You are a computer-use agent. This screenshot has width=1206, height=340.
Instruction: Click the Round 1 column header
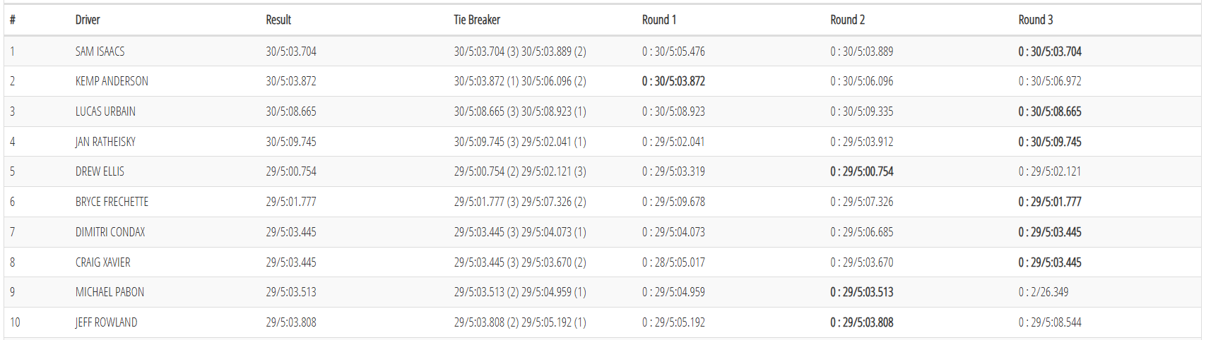coord(658,20)
